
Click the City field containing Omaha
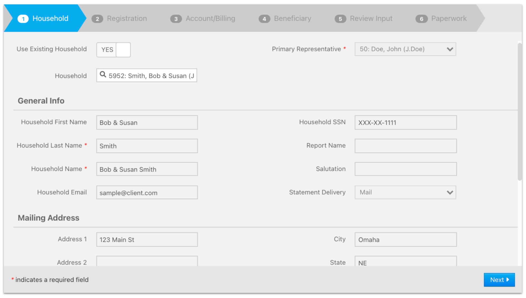pyautogui.click(x=405, y=240)
